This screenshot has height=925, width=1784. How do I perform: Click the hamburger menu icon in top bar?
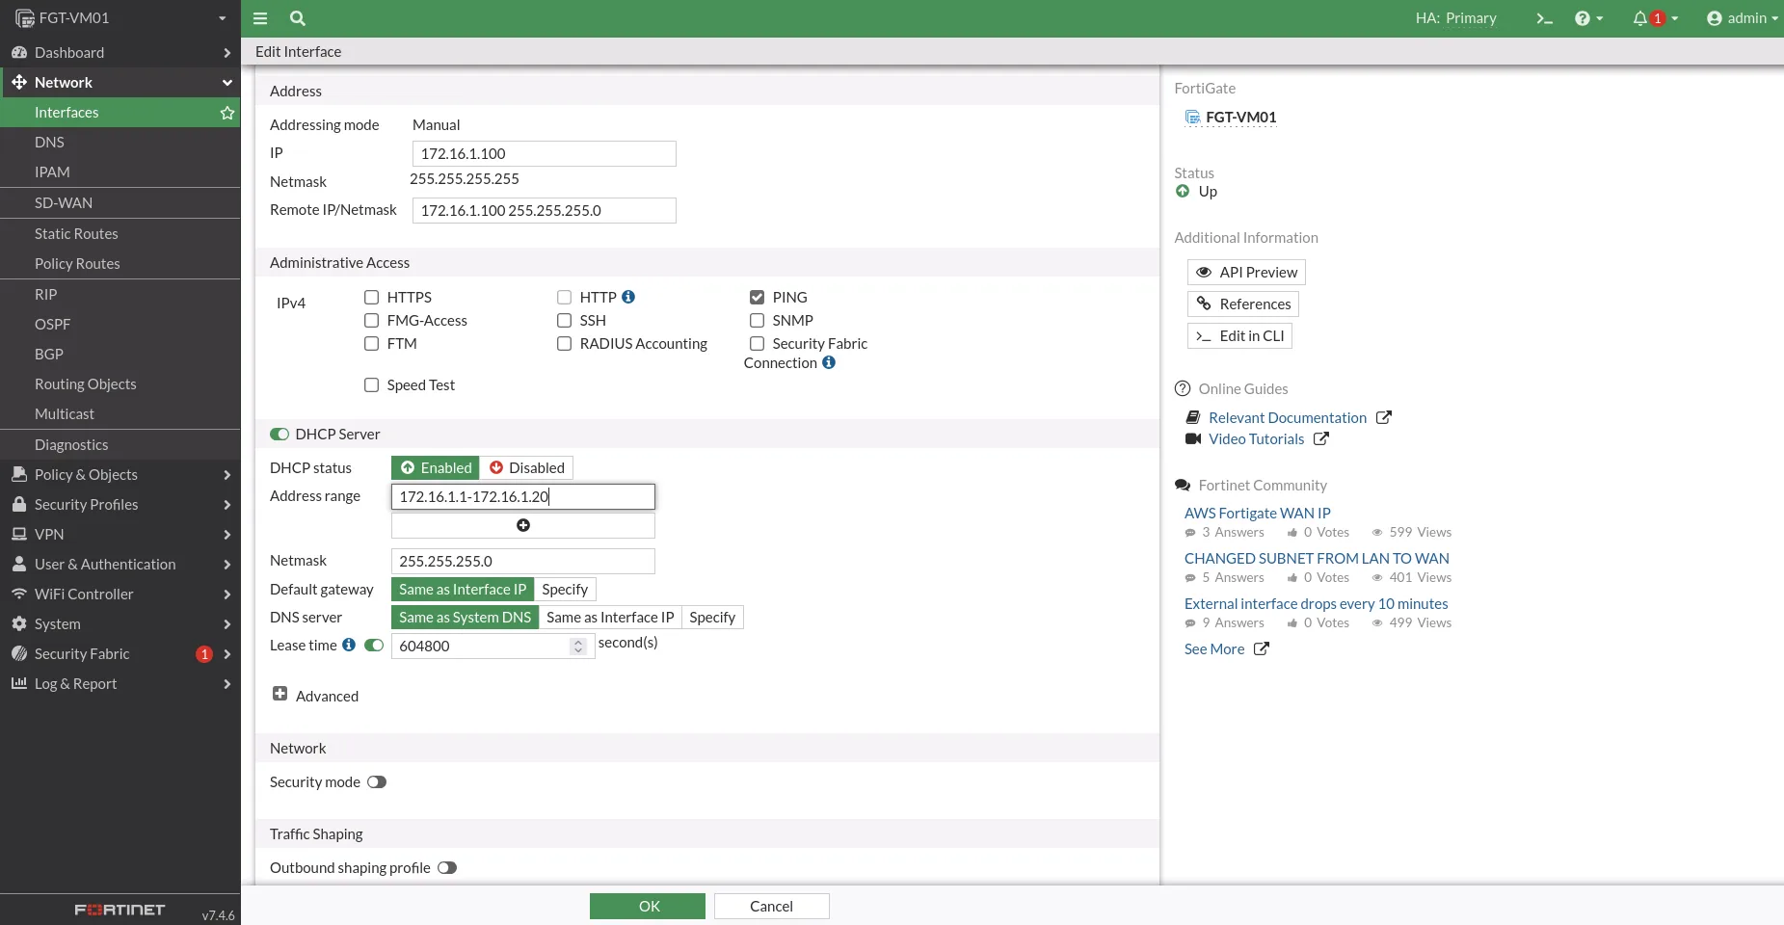pos(260,18)
